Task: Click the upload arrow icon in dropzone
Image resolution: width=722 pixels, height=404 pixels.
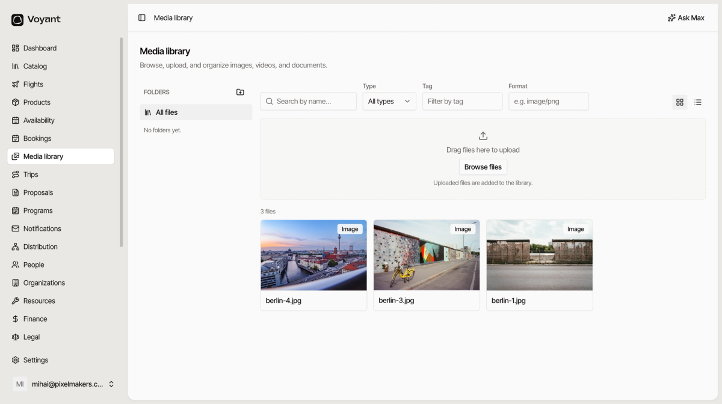Action: tap(483, 136)
